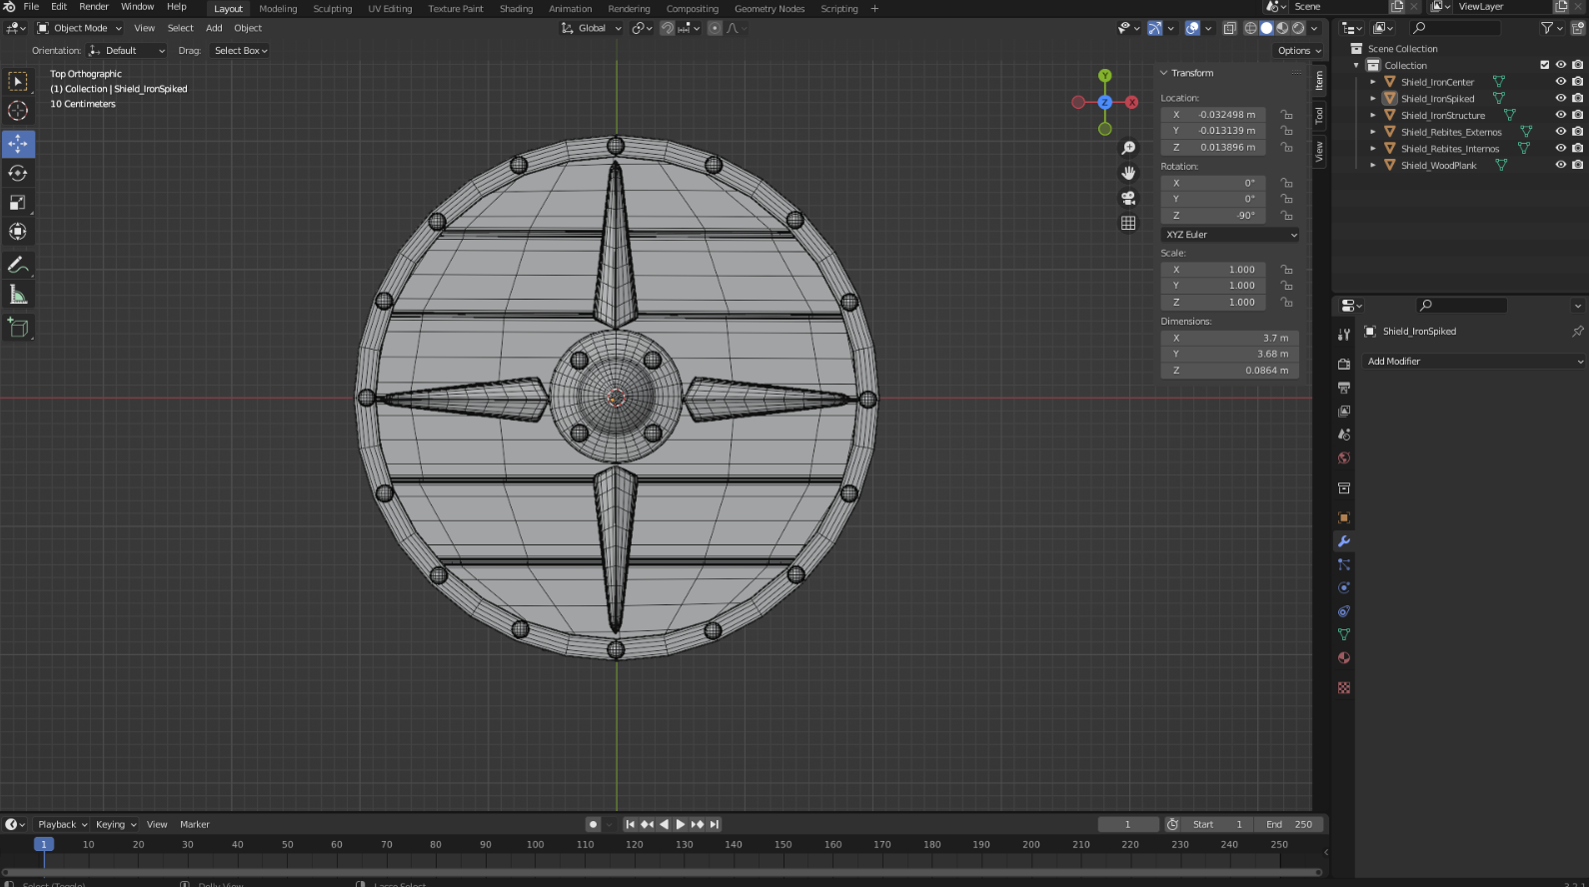This screenshot has width=1589, height=887.
Task: Switch to the Modeling workspace tab
Action: [x=278, y=8]
